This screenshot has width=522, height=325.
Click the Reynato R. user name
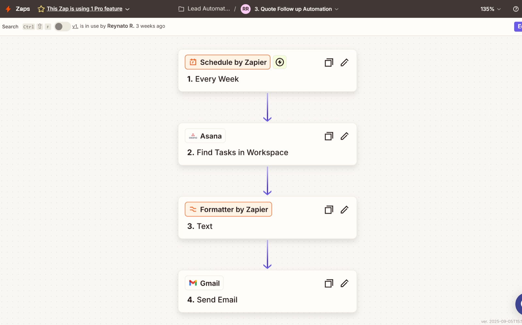121,26
